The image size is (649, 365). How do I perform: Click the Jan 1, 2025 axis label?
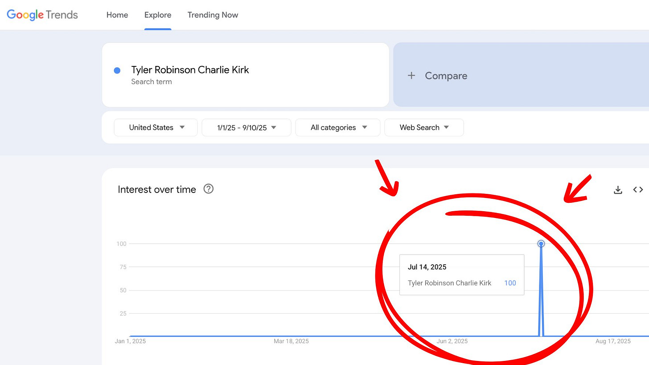point(130,341)
